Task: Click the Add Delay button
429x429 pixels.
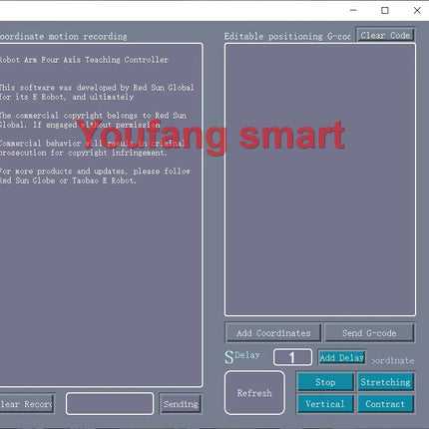Action: pyautogui.click(x=341, y=357)
